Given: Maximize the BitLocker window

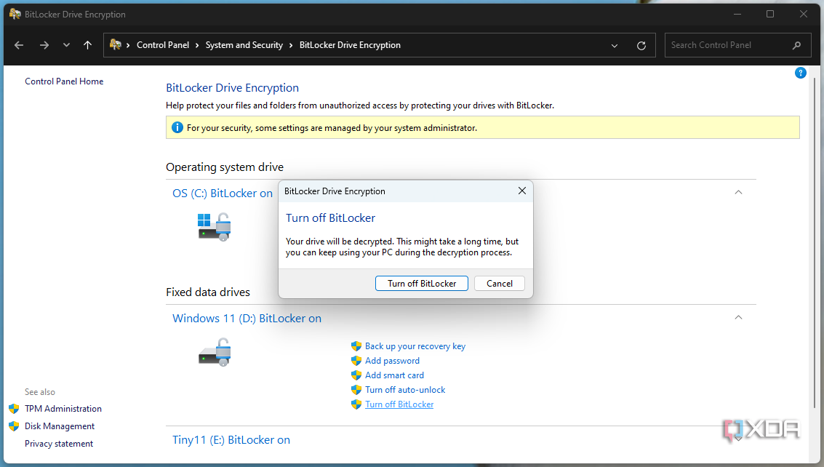Looking at the screenshot, I should coord(770,15).
